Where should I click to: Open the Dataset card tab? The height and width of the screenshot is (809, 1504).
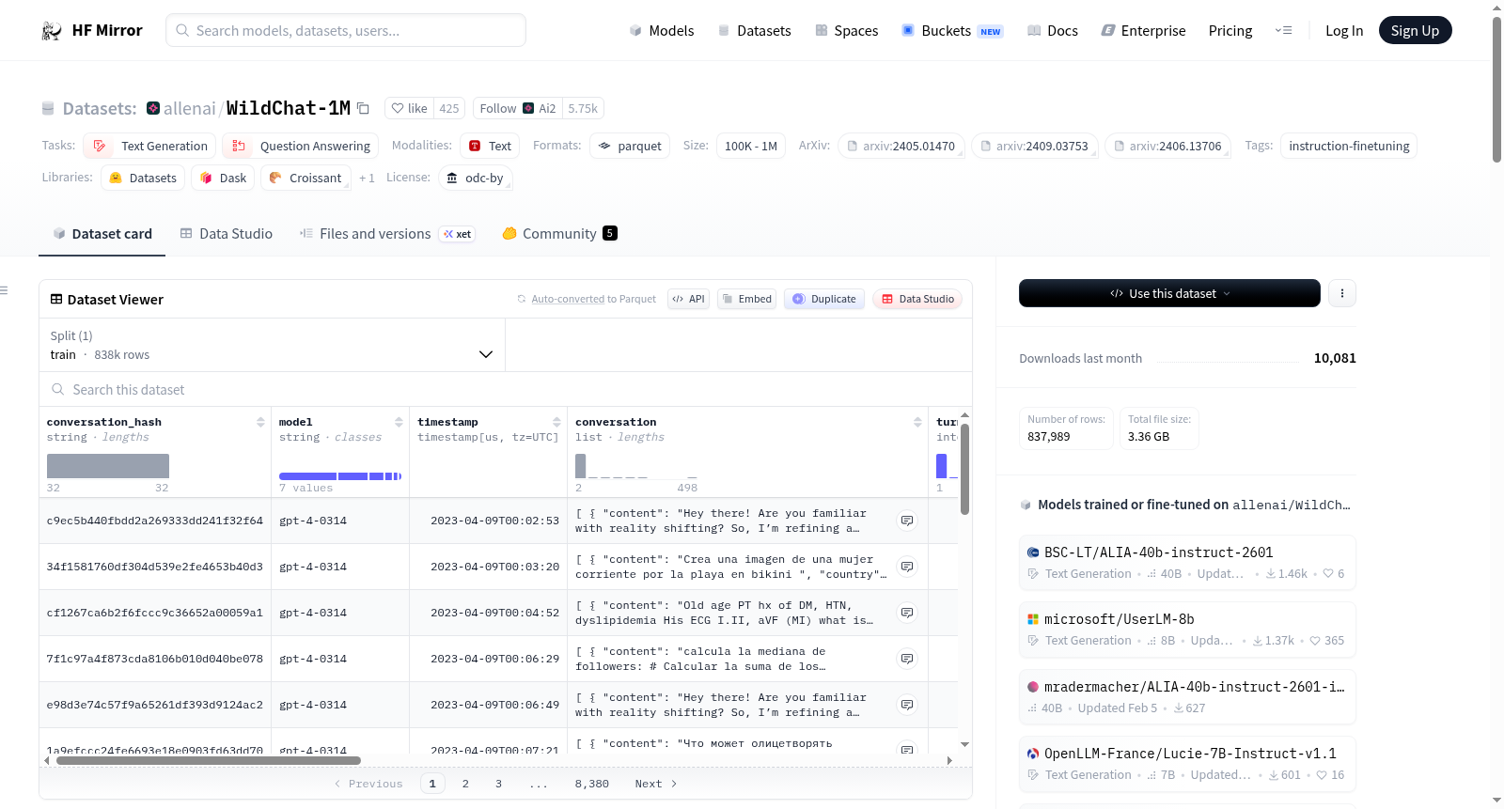(102, 234)
